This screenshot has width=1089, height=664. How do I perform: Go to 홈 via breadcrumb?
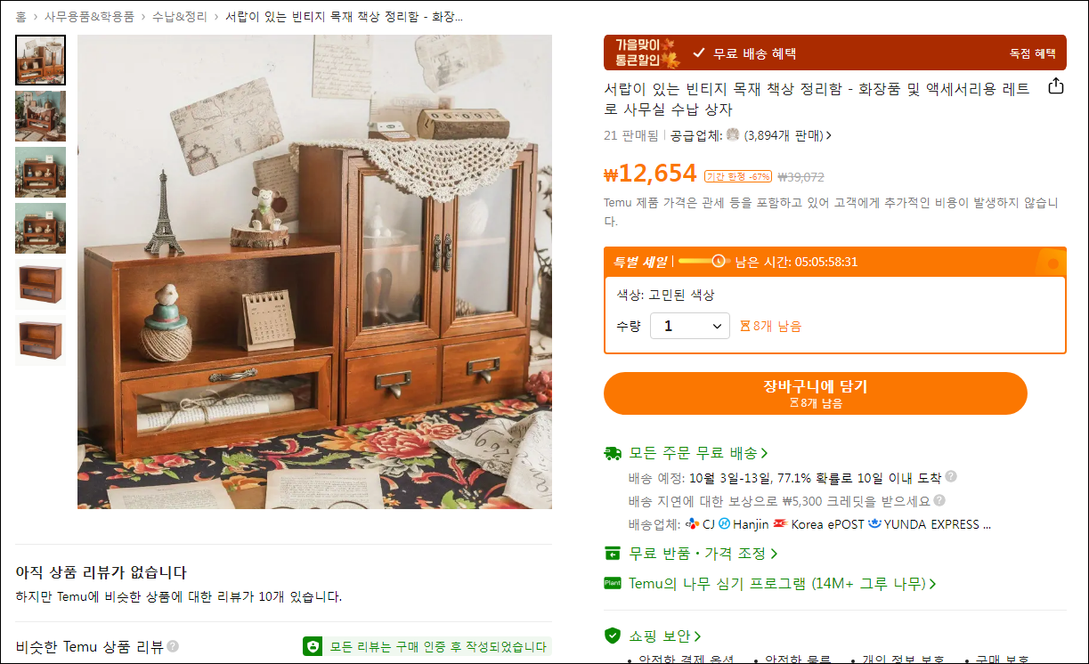pyautogui.click(x=20, y=17)
